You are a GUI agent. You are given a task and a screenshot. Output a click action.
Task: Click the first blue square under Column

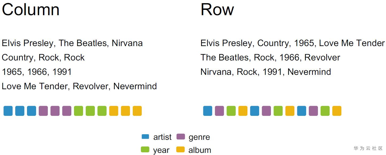pos(8,111)
